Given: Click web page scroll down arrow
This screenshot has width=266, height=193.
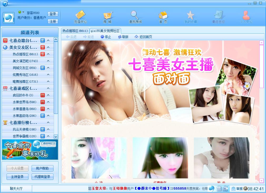Looking at the screenshot, I should click(x=262, y=180).
